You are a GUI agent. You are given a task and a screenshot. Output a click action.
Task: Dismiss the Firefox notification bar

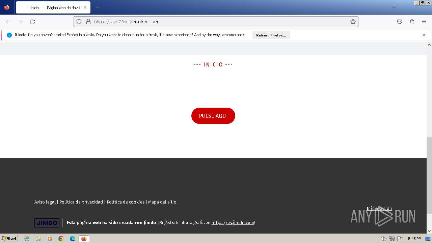click(424, 35)
